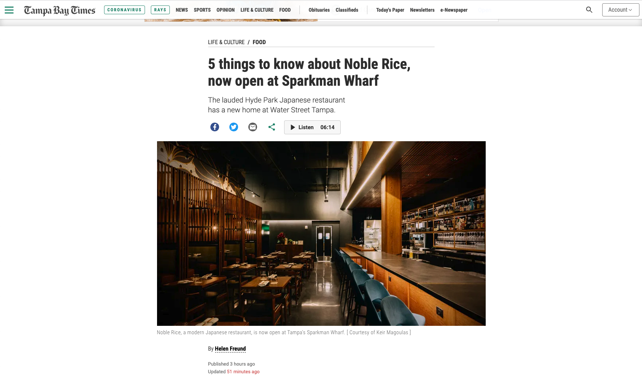
Task: Open author Helen Freund's profile
Action: coord(230,349)
